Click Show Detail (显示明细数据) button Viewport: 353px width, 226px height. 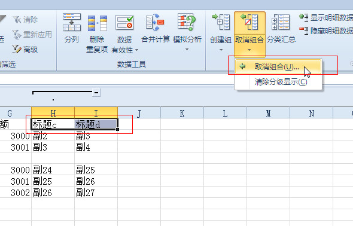(x=326, y=17)
